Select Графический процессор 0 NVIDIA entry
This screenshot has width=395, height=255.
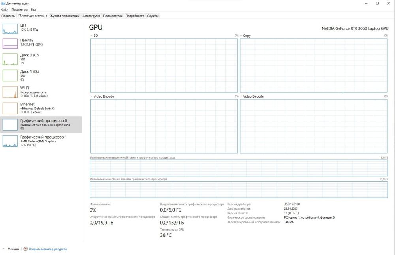point(41,124)
